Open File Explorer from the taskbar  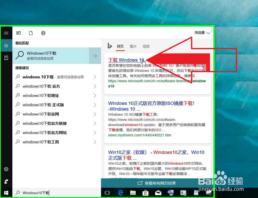(x=133, y=193)
